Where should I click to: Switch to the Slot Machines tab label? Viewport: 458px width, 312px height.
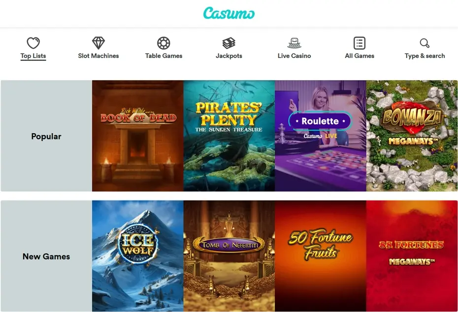[x=98, y=56]
